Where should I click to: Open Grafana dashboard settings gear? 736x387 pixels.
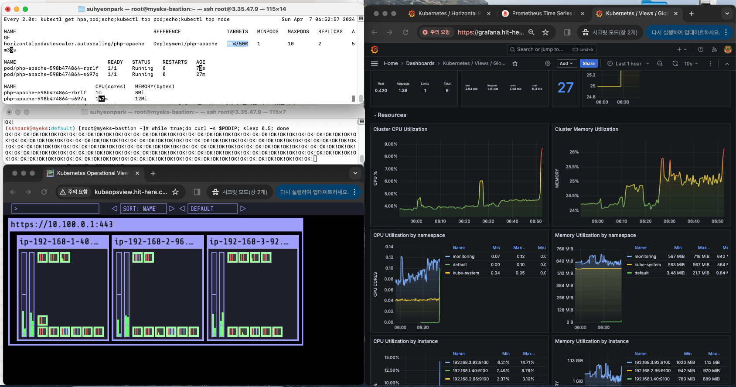548,63
